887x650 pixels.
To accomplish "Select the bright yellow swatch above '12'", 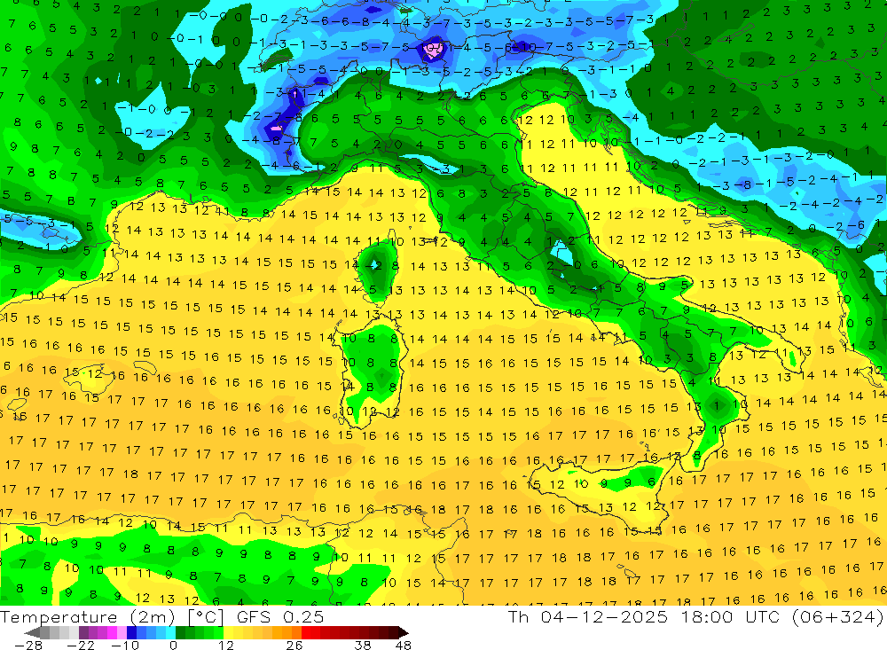I will (x=228, y=632).
